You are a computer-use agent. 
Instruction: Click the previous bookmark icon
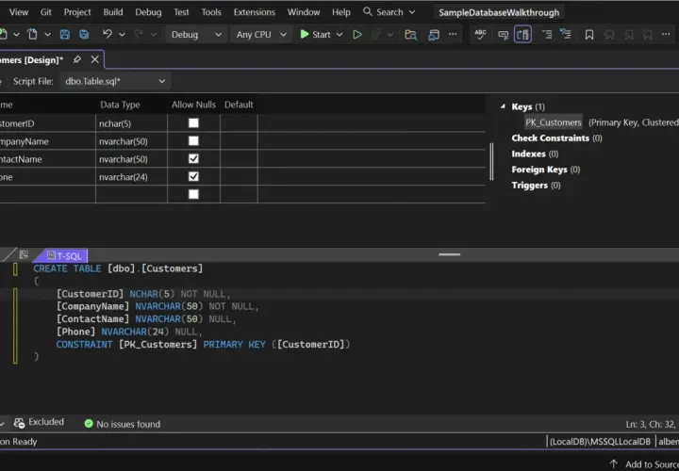609,35
